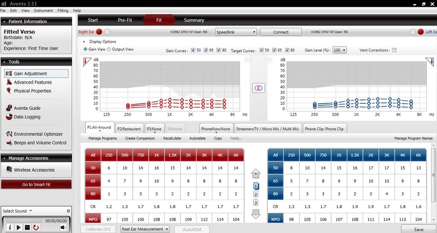
Task: Switch to Summary tab
Action: click(x=194, y=20)
